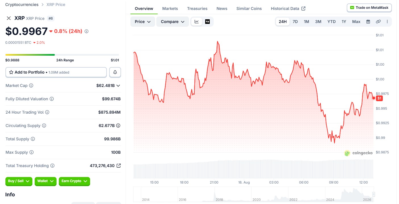399x204 pixels.
Task: Click the volume bars below chart
Action: tap(253, 169)
